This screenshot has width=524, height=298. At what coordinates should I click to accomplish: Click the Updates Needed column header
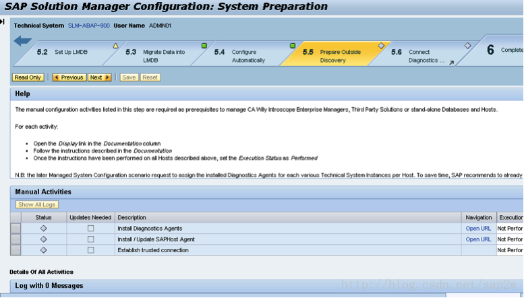click(x=90, y=218)
